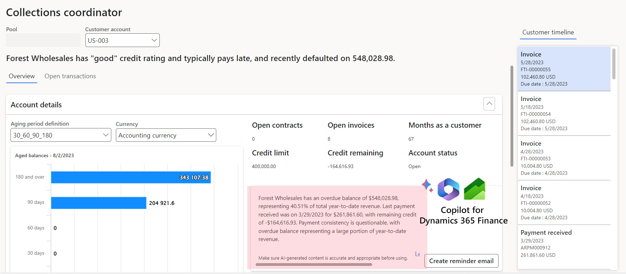Click the 90 days bar in chart
This screenshot has width=626, height=274.
click(99, 203)
